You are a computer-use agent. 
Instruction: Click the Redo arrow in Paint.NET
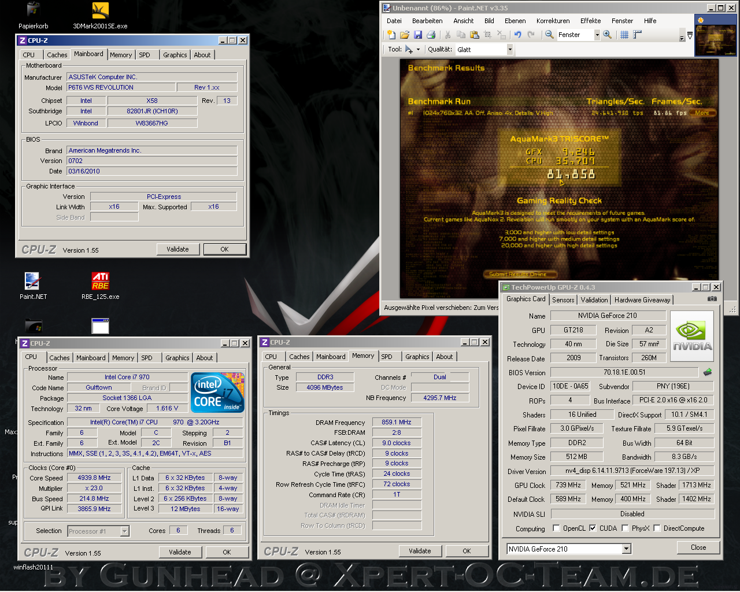click(x=531, y=35)
